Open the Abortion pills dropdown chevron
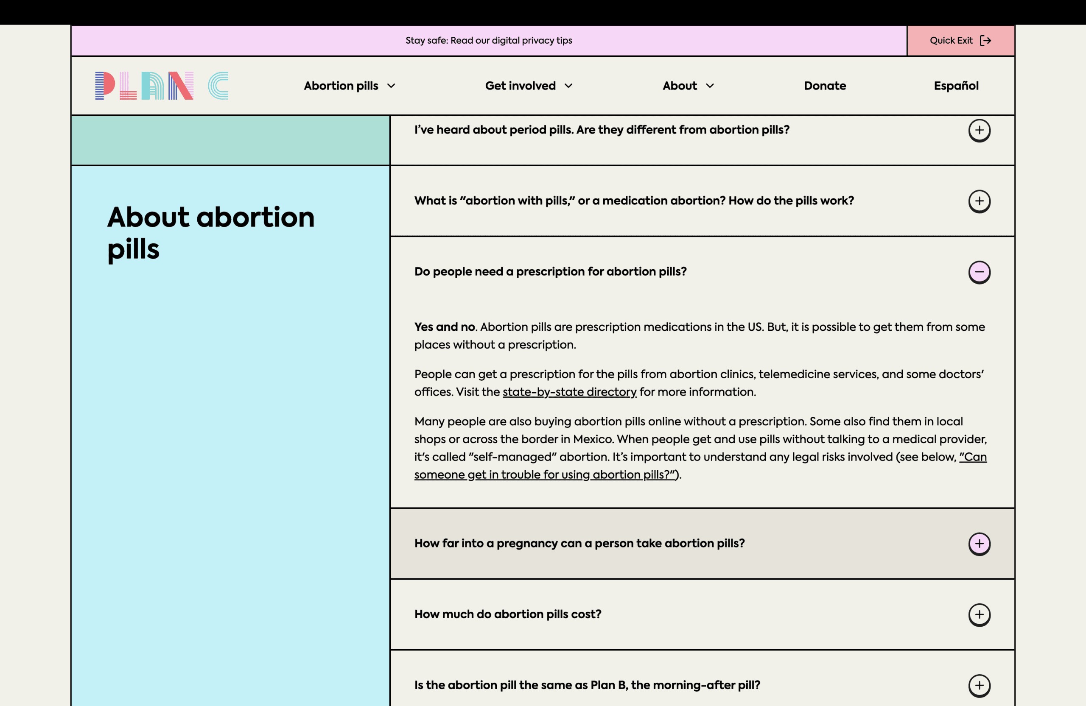 pos(391,86)
